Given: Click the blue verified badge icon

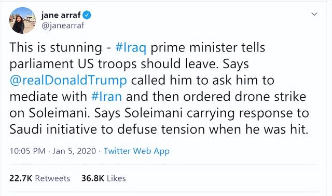Looking at the screenshot, I should click(87, 15).
